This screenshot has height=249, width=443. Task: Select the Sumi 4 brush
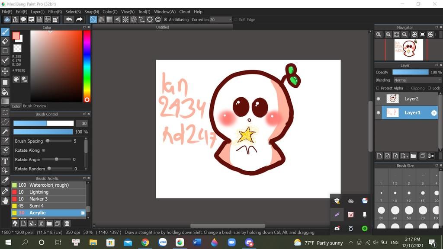(x=48, y=206)
